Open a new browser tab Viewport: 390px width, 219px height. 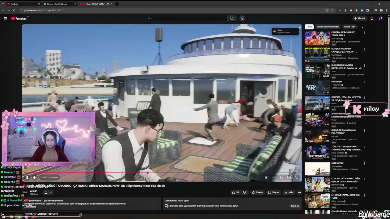(117, 4)
